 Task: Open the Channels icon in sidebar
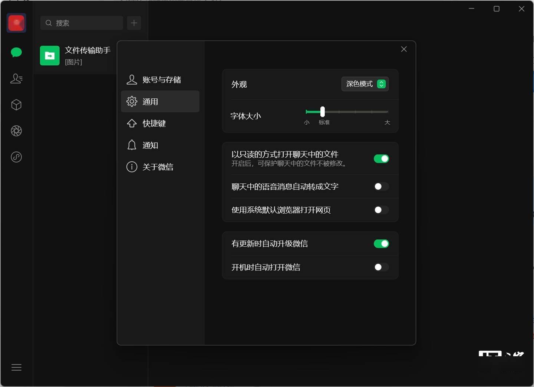click(x=16, y=157)
